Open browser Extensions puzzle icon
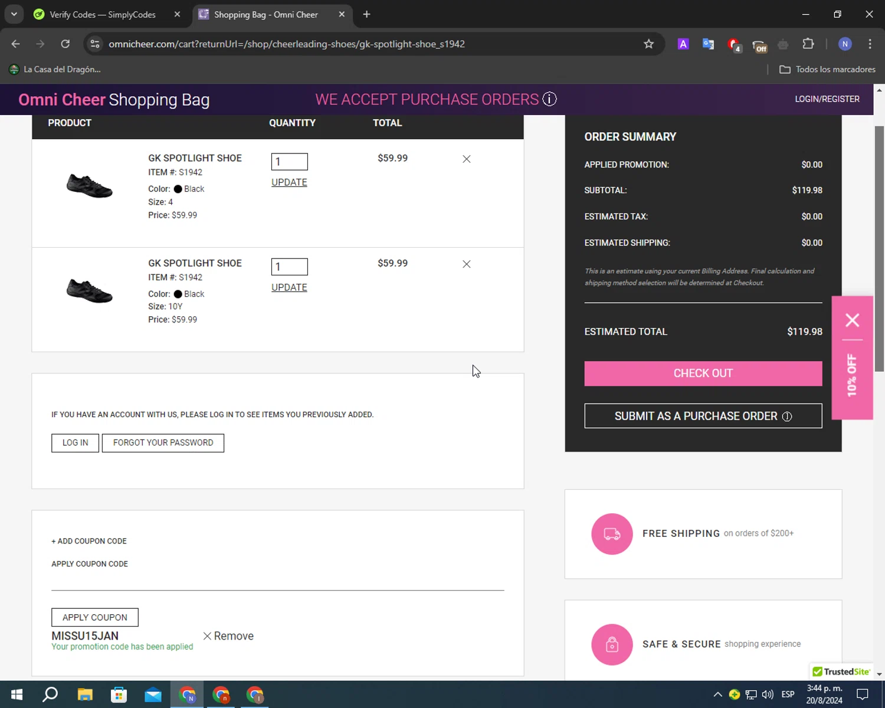Screen dimensions: 885x708 coord(808,44)
